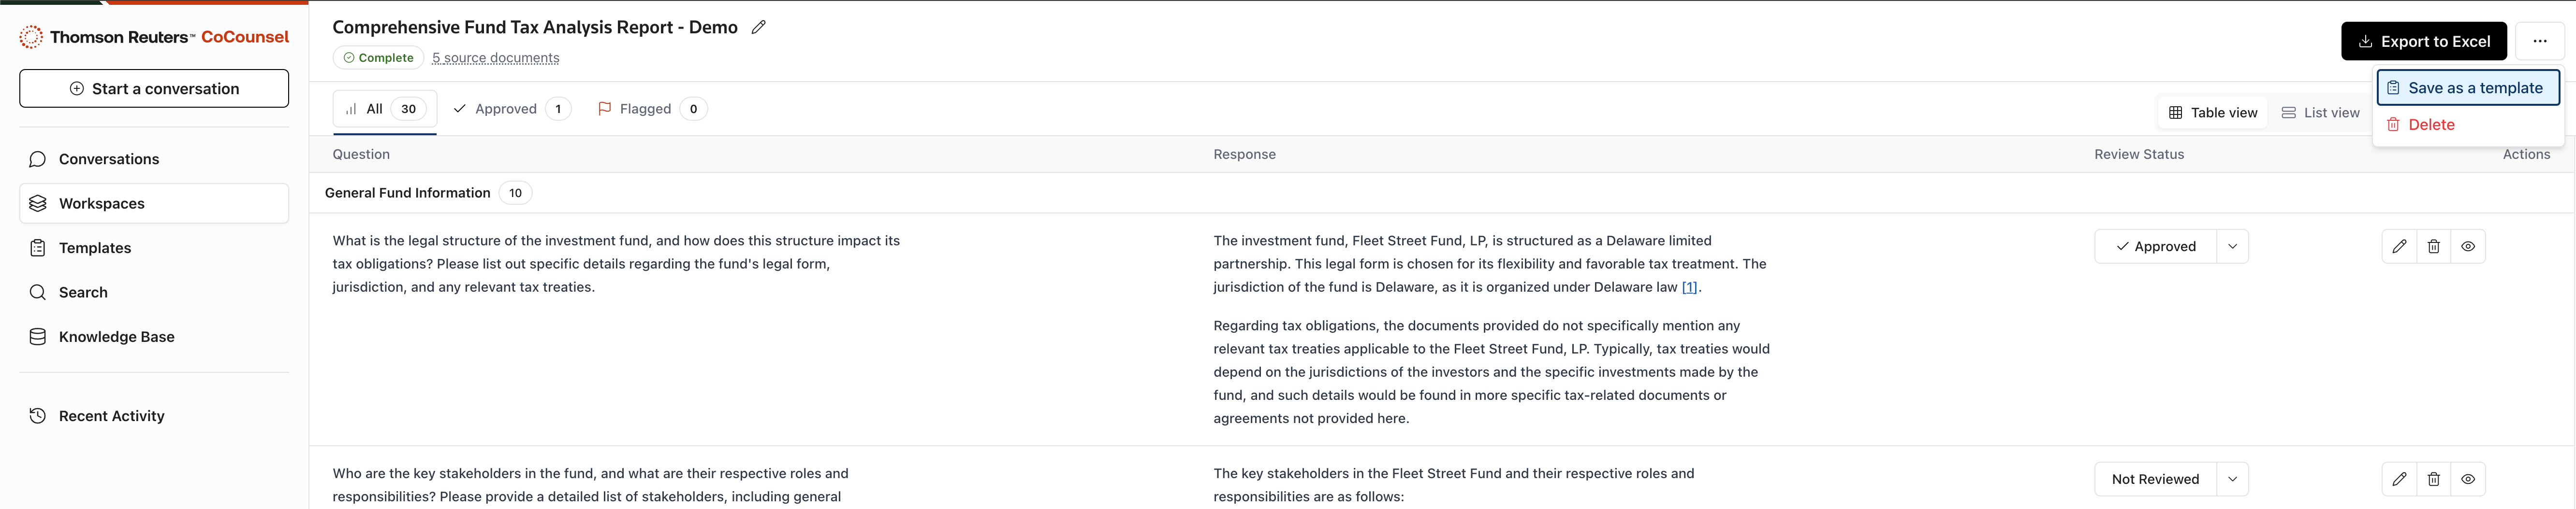Select Save as a template menu option
This screenshot has height=509, width=2576.
click(x=2467, y=88)
